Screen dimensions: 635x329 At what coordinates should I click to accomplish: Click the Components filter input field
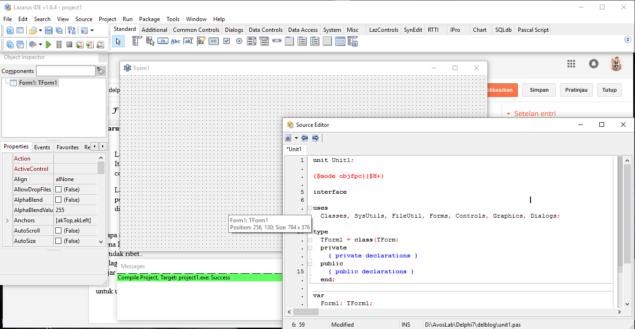pos(66,71)
